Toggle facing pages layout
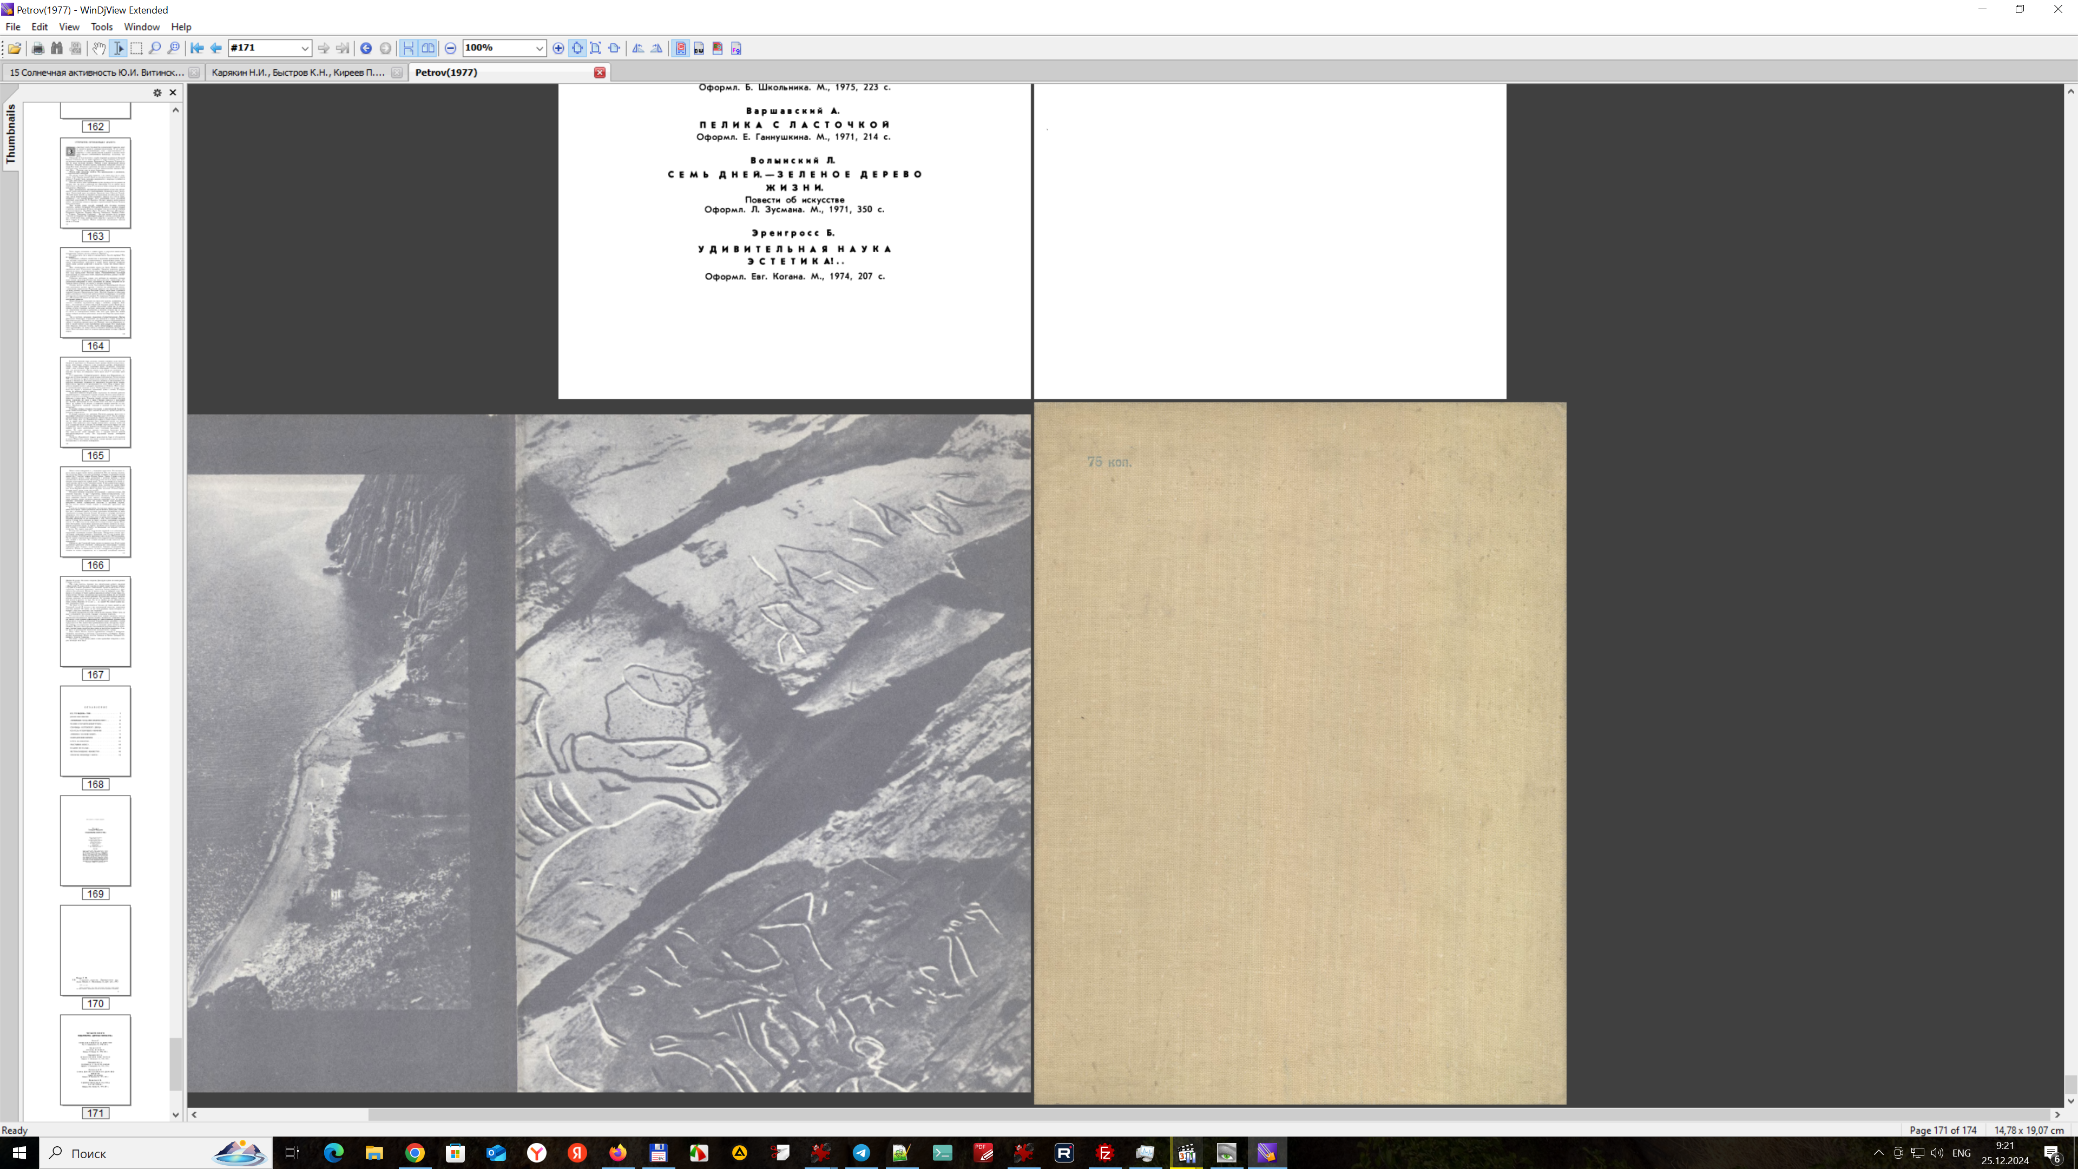The width and height of the screenshot is (2078, 1169). (x=428, y=48)
